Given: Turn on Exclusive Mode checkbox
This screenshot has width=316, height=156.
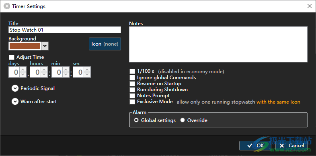Looking at the screenshot, I should pyautogui.click(x=132, y=102).
